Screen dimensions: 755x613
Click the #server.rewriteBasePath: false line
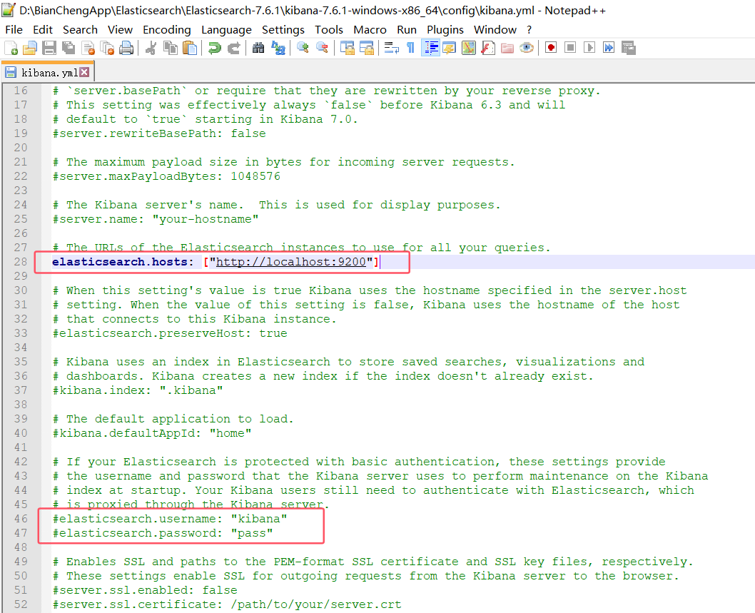point(159,133)
